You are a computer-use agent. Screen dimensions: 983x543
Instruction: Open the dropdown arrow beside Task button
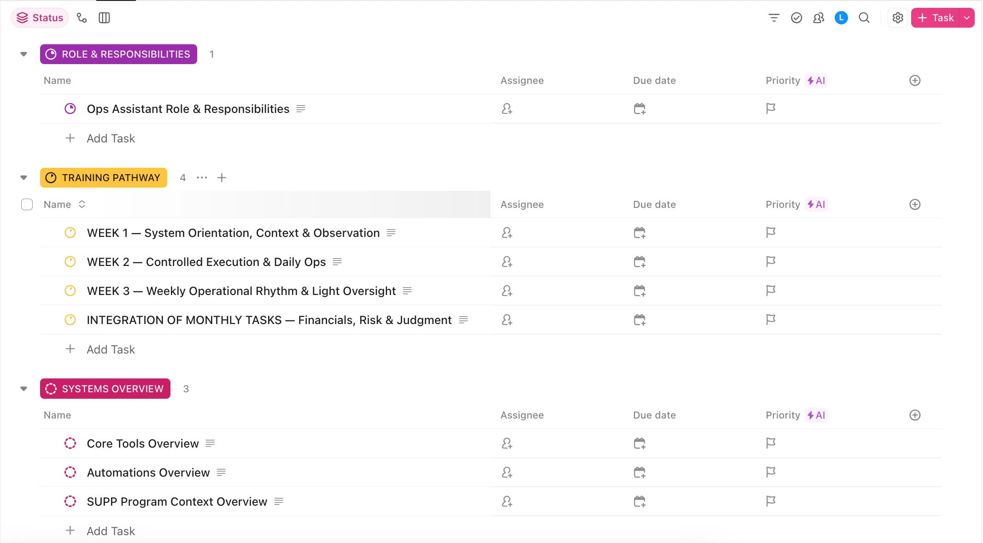[x=967, y=18]
